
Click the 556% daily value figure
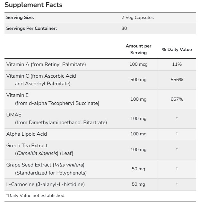point(177,80)
